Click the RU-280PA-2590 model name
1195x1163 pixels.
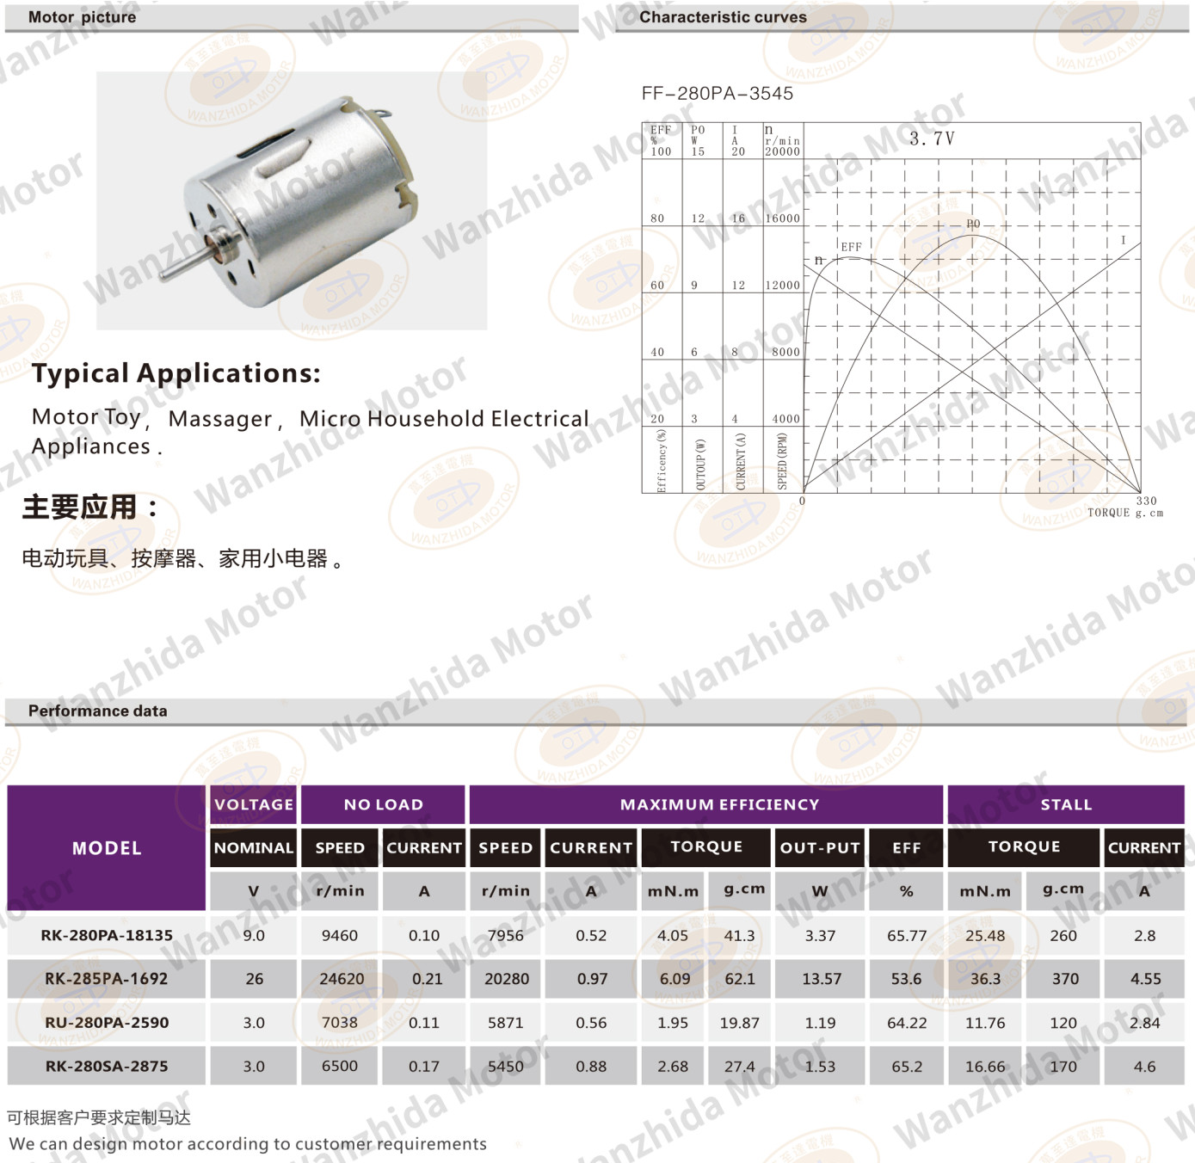(107, 1023)
